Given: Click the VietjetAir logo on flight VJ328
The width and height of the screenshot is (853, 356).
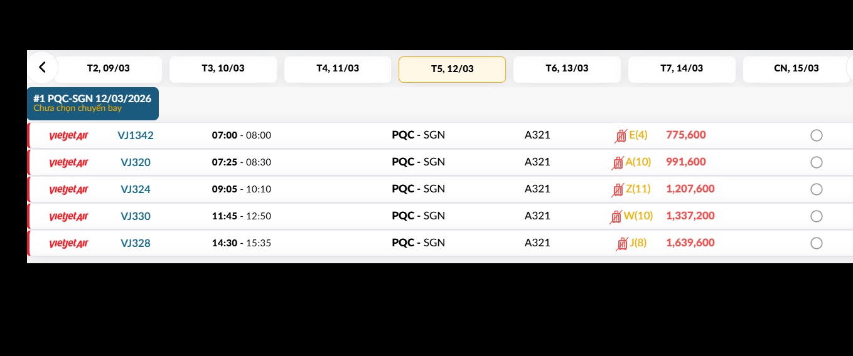Looking at the screenshot, I should coord(68,243).
